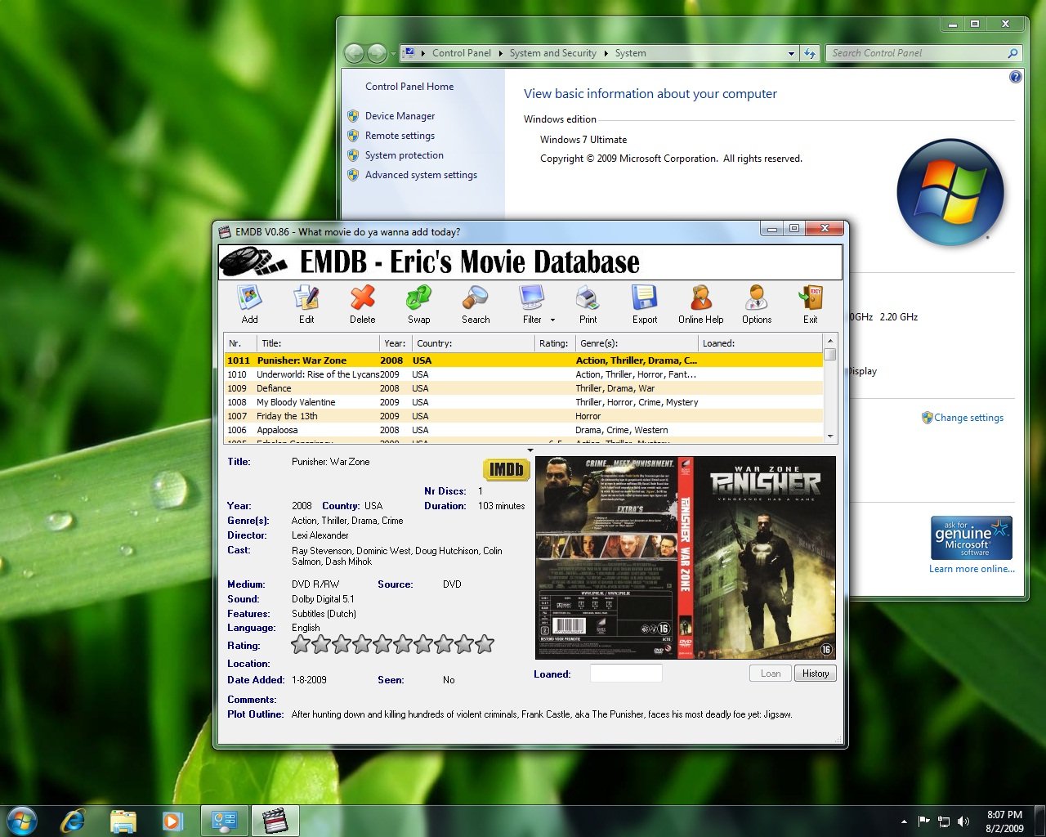This screenshot has width=1046, height=837.
Task: Click the yellow IMDb button
Action: (x=507, y=469)
